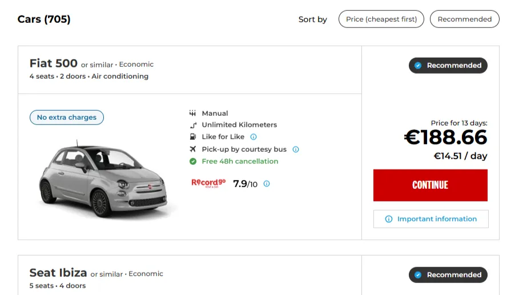Open the Important information link
Viewport: 519px width, 295px height.
(x=437, y=219)
